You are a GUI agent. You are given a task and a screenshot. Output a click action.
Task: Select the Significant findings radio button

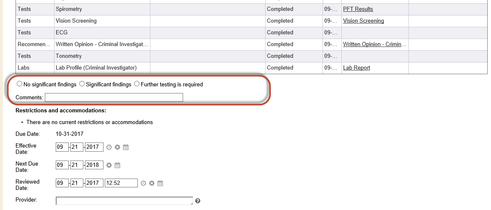tap(82, 84)
